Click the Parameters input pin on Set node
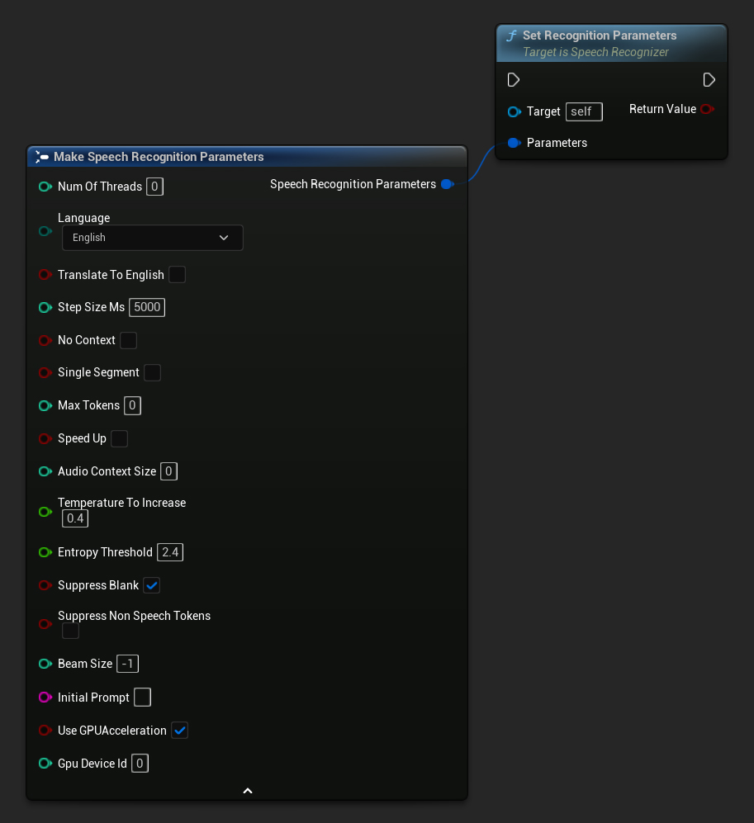Viewport: 754px width, 823px height. pos(513,143)
